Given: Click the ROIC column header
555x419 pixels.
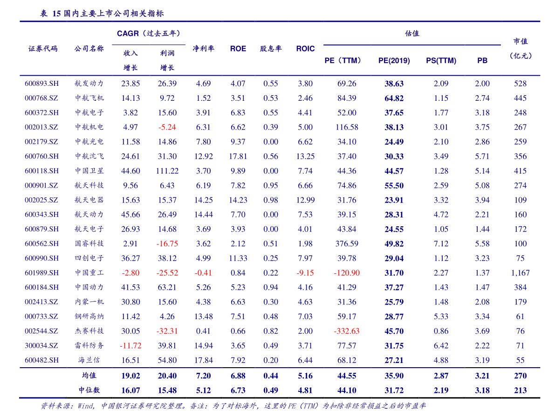Looking at the screenshot, I should [305, 49].
